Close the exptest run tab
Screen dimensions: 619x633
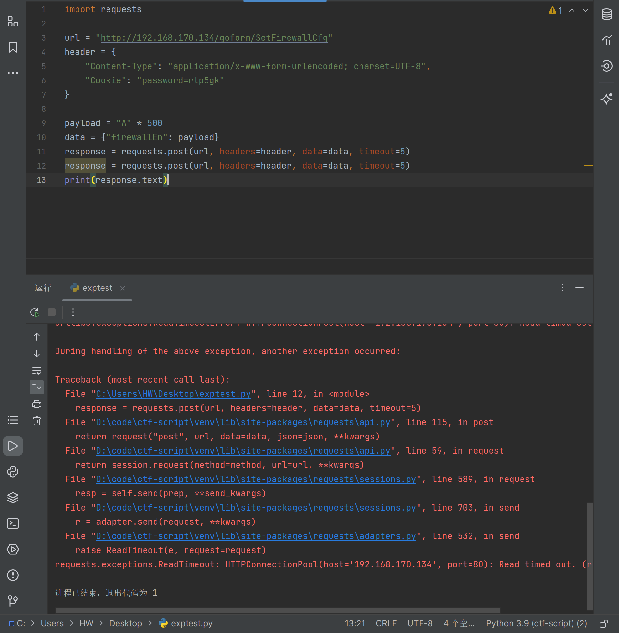(123, 288)
